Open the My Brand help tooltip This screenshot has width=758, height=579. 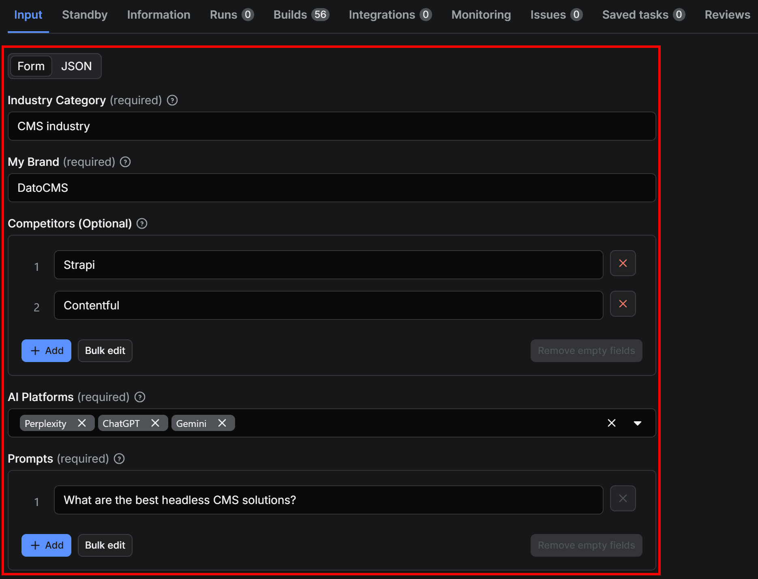pyautogui.click(x=125, y=162)
